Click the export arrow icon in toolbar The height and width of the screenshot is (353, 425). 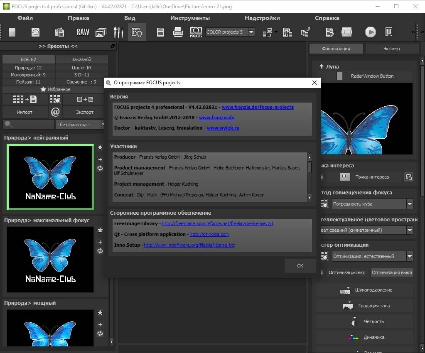(305, 32)
